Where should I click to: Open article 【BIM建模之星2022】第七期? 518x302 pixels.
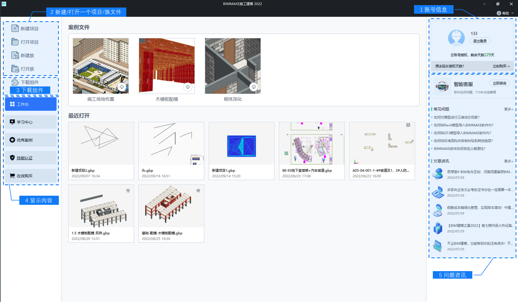[x=480, y=225]
